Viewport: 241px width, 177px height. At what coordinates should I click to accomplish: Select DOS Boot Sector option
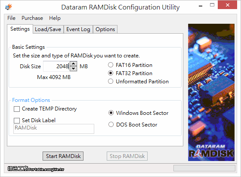(133, 124)
